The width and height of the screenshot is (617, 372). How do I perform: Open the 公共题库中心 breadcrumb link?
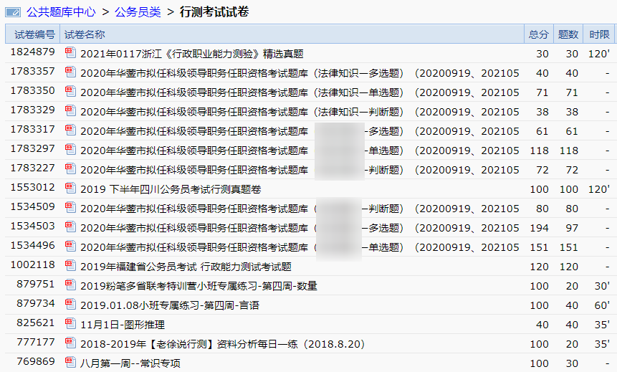pyautogui.click(x=61, y=12)
